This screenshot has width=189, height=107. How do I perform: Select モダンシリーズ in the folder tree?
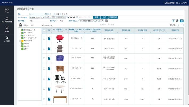(x=29, y=33)
